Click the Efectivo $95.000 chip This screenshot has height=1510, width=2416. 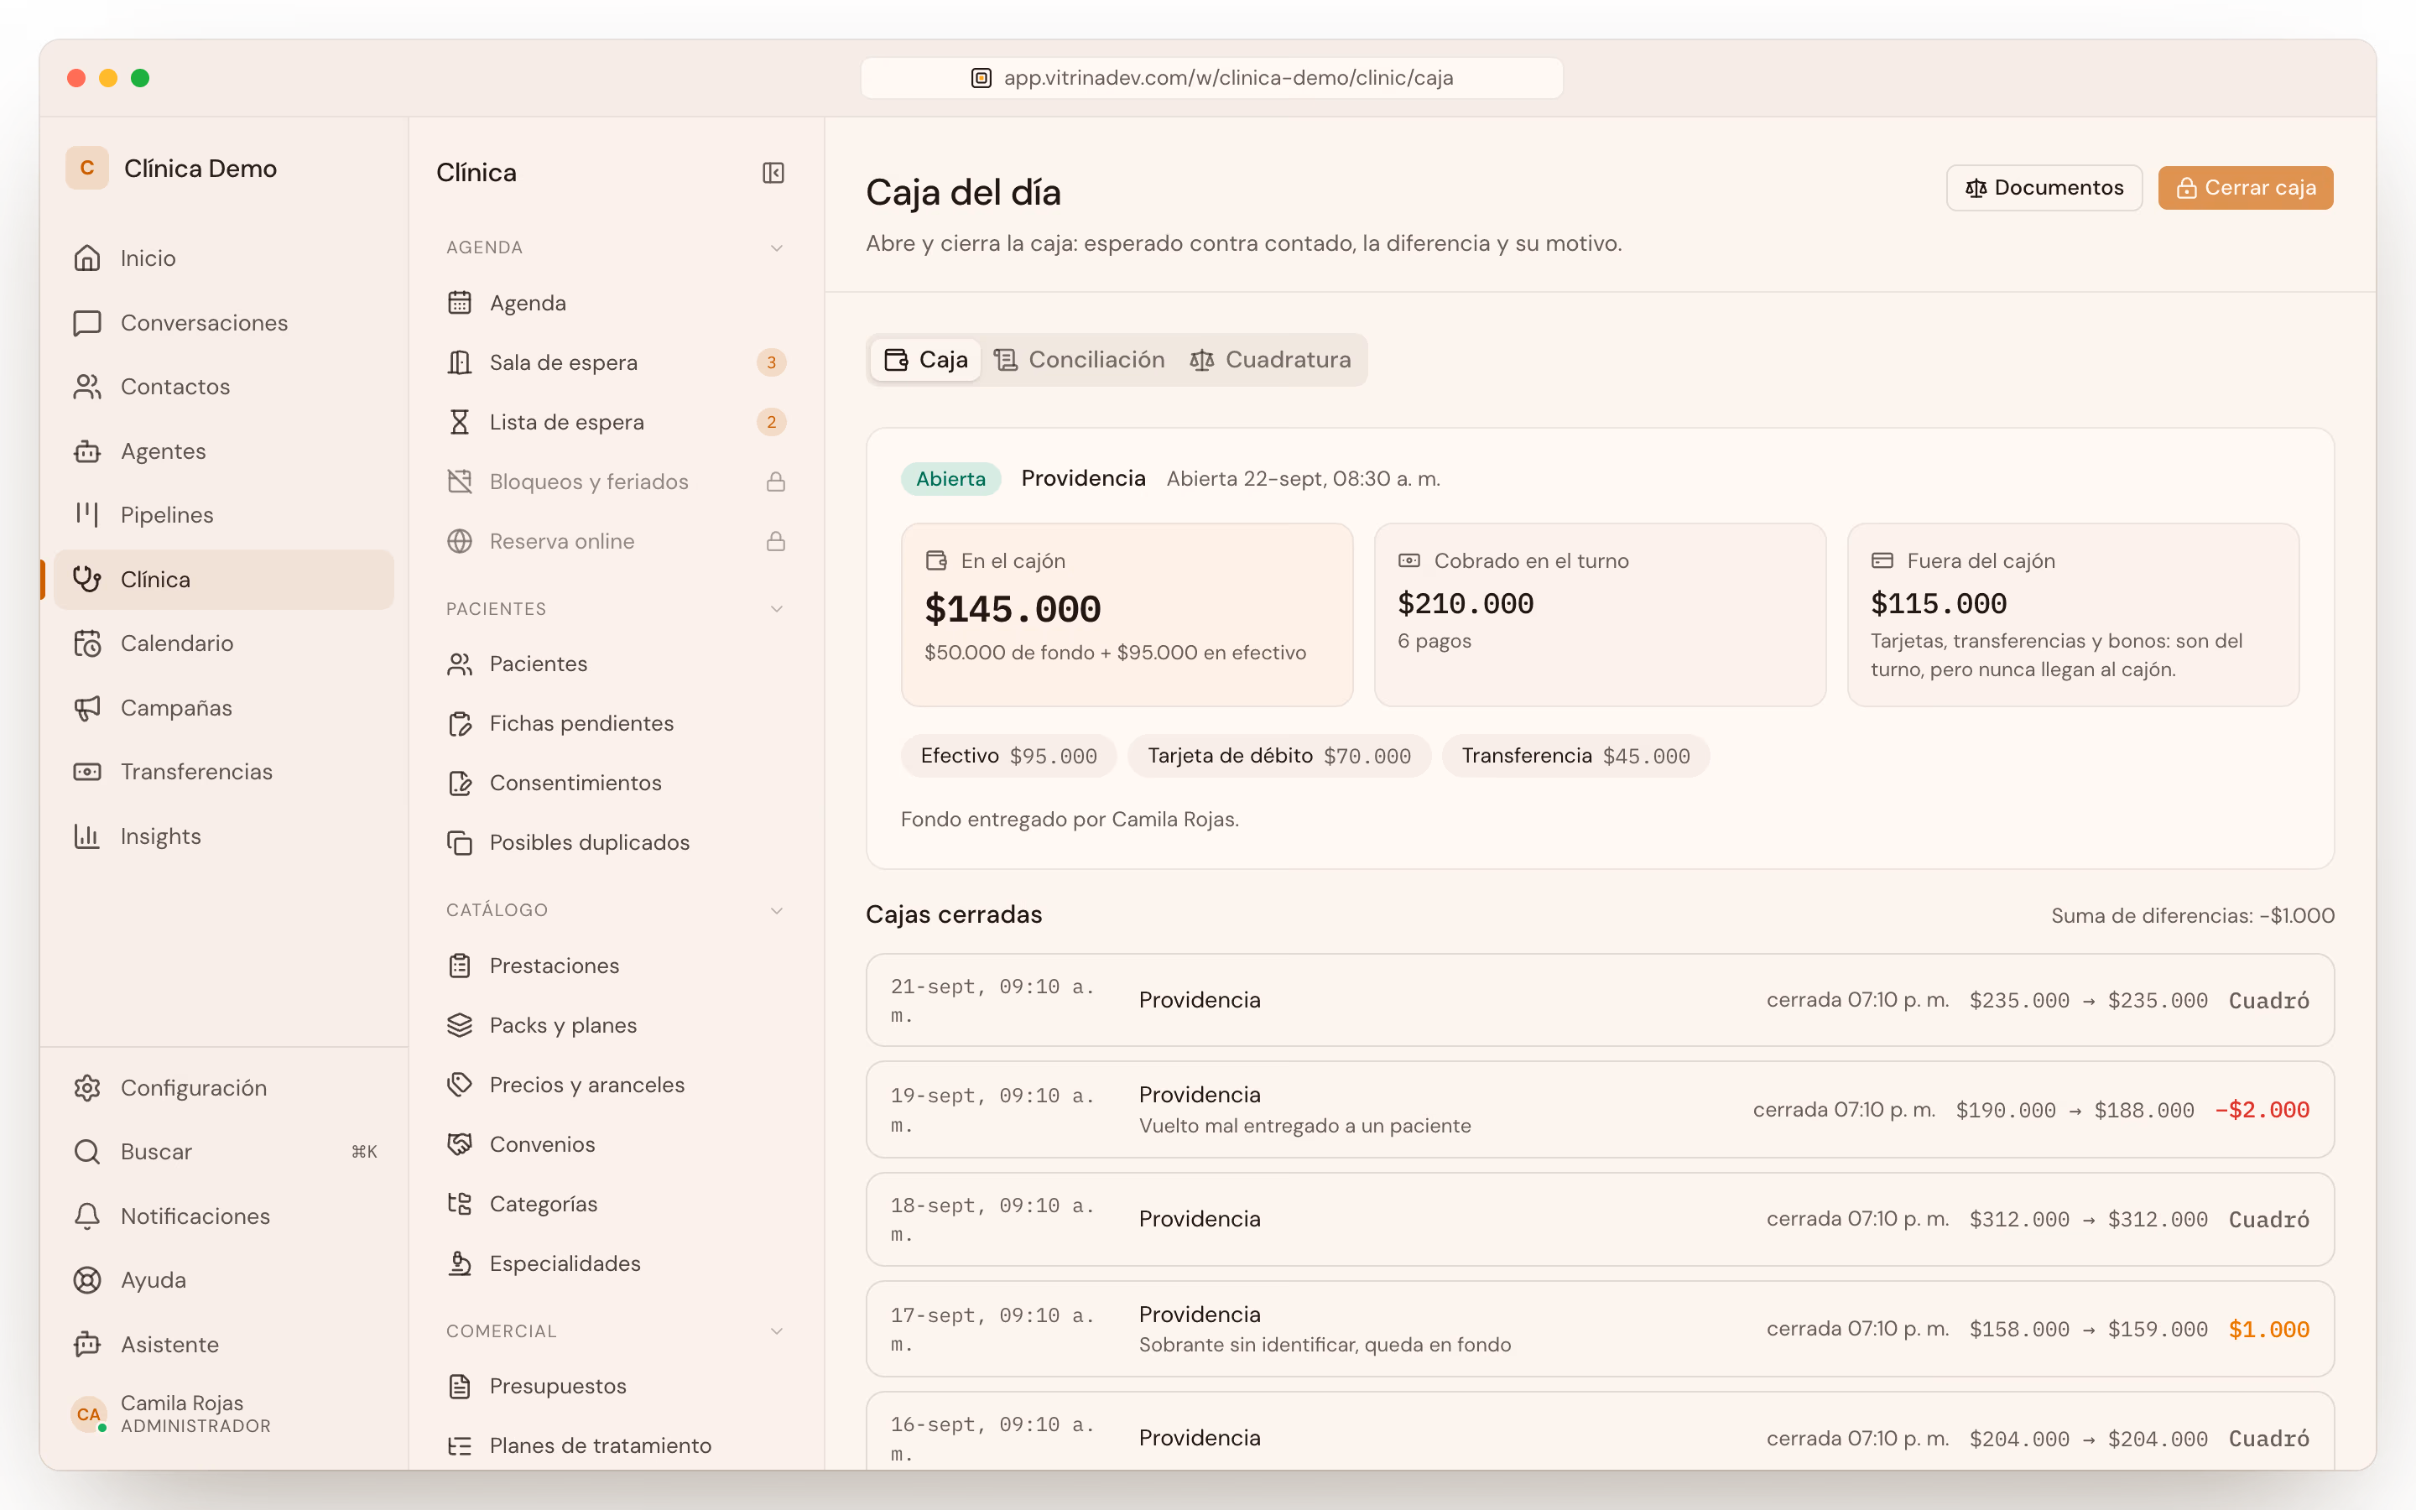[1008, 756]
